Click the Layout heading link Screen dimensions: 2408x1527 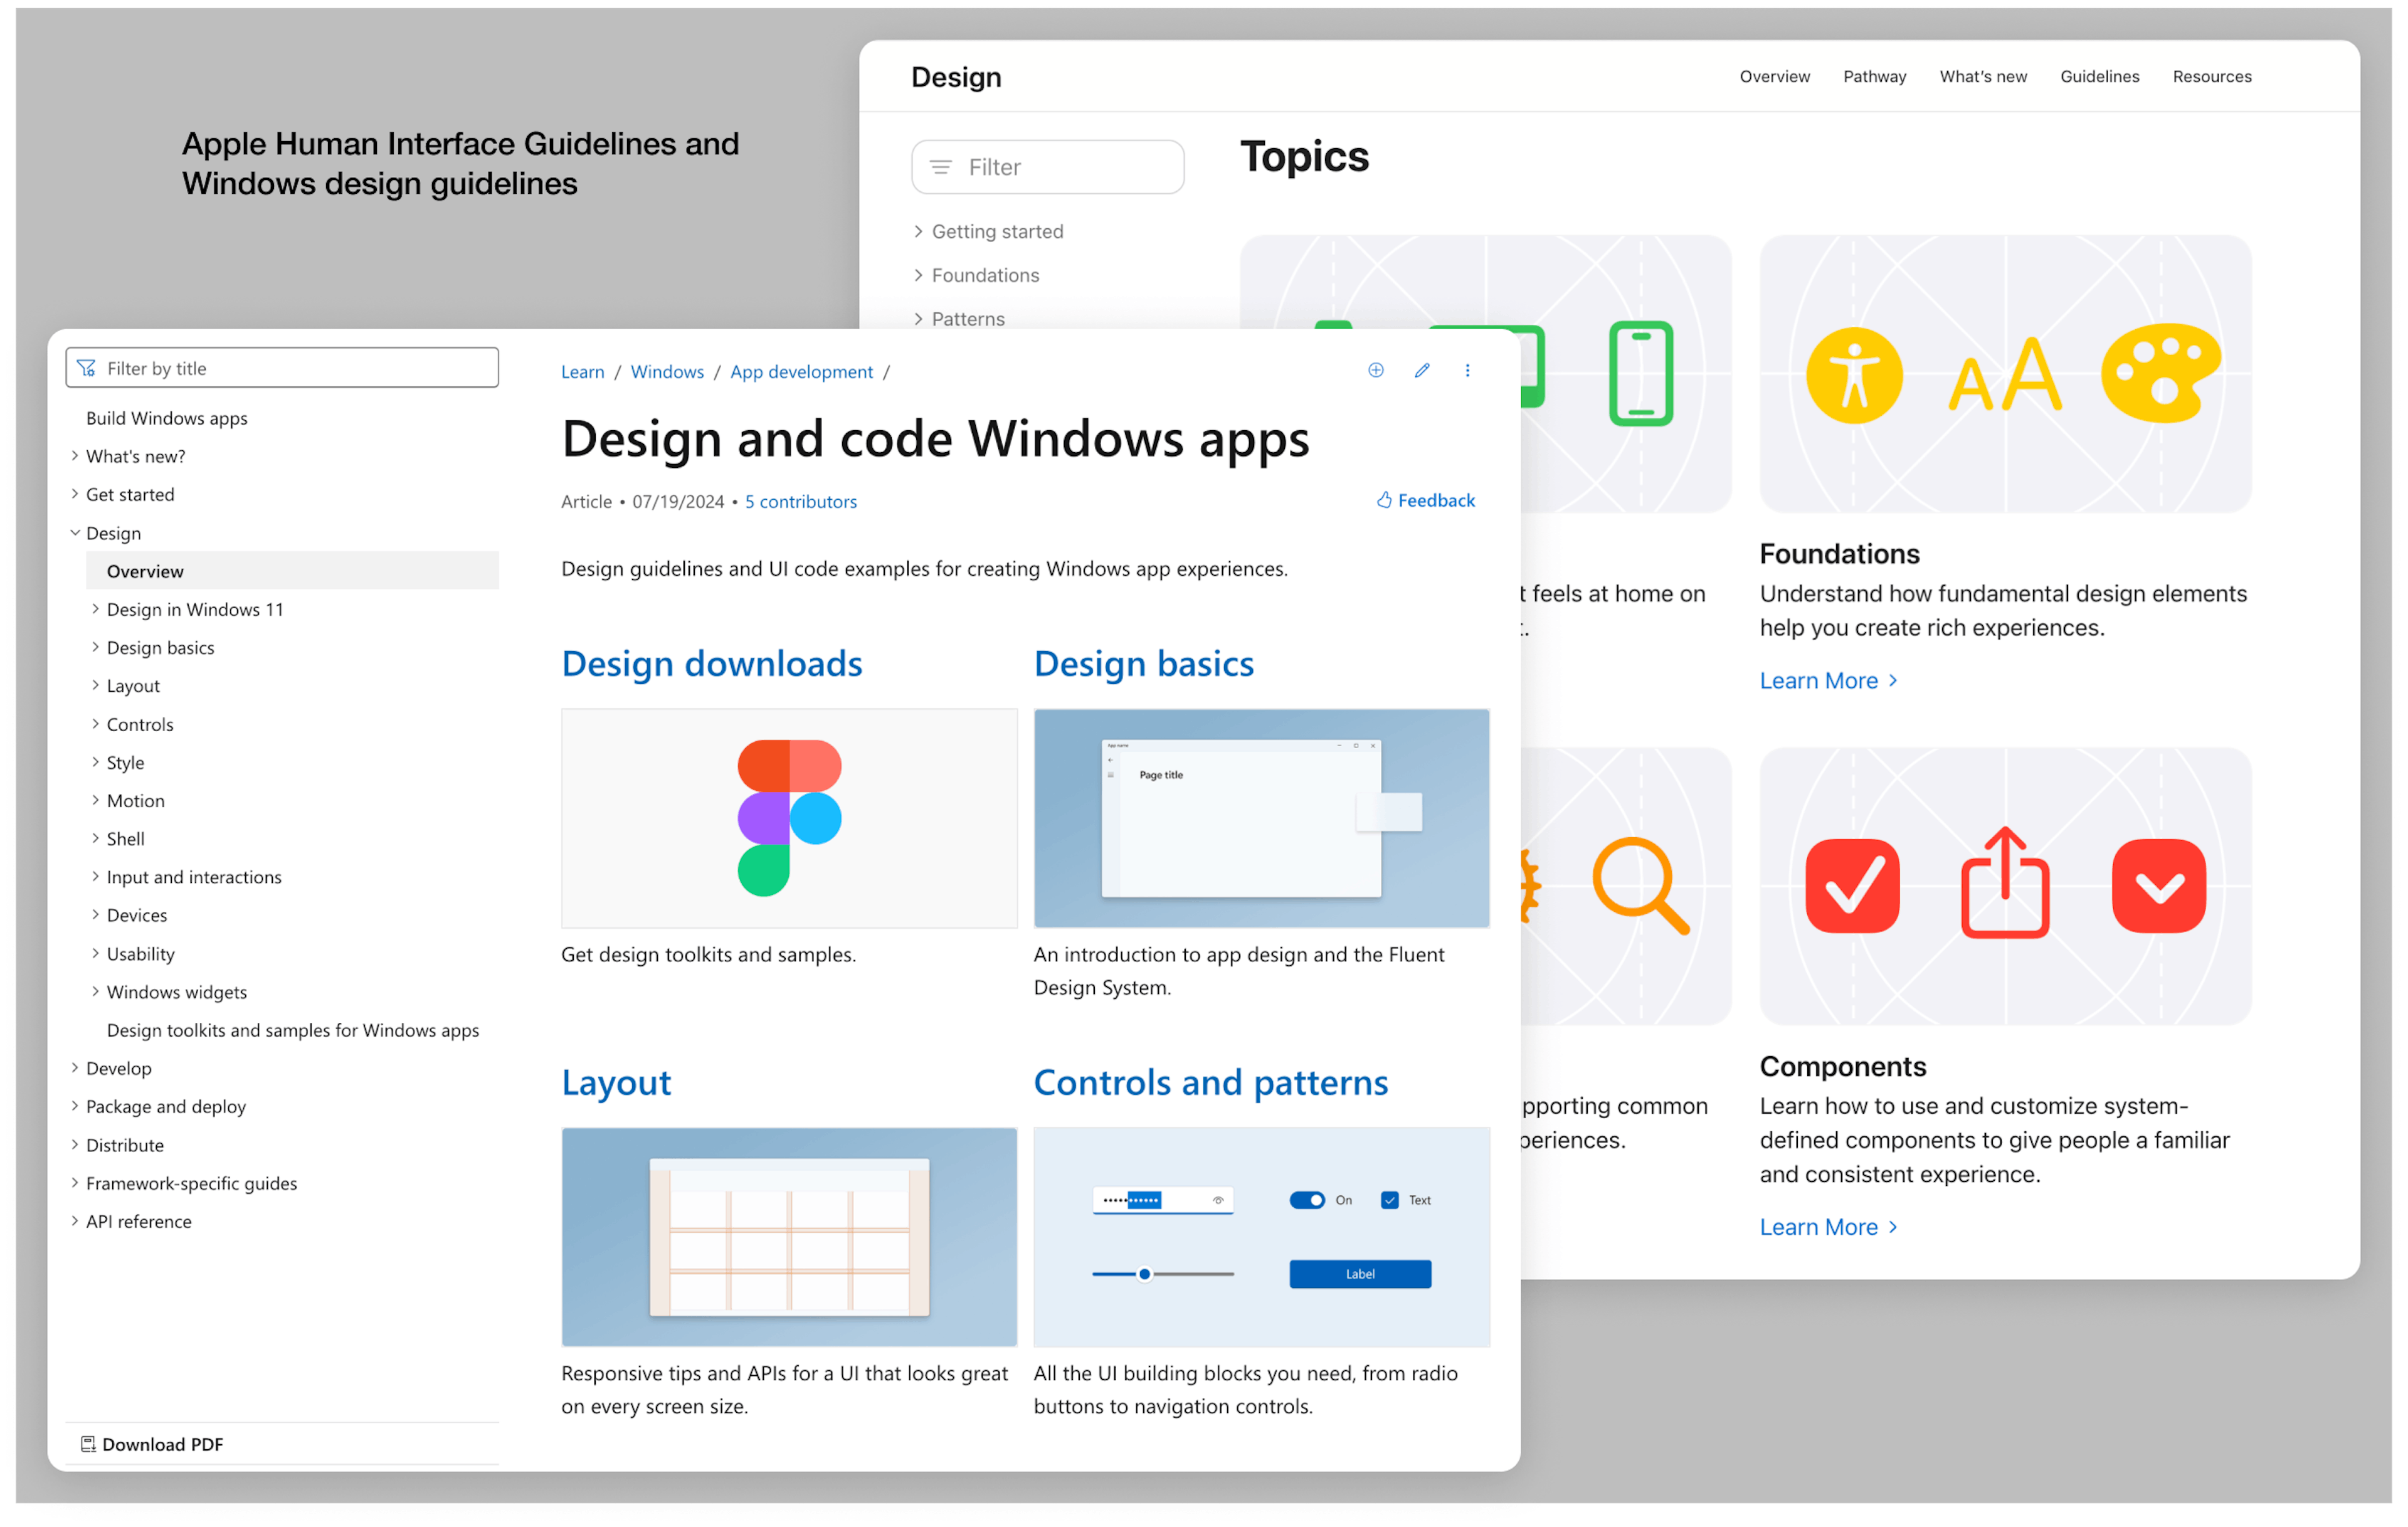616,1083
